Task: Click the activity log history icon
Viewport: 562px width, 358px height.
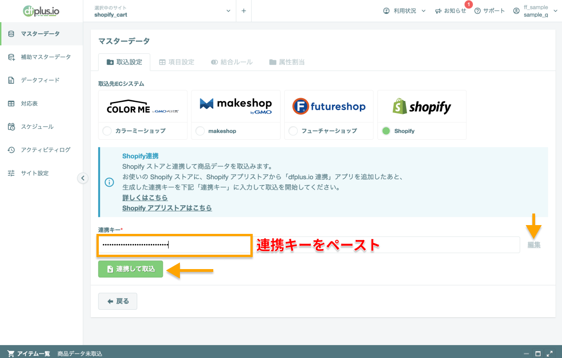Action: tap(11, 150)
